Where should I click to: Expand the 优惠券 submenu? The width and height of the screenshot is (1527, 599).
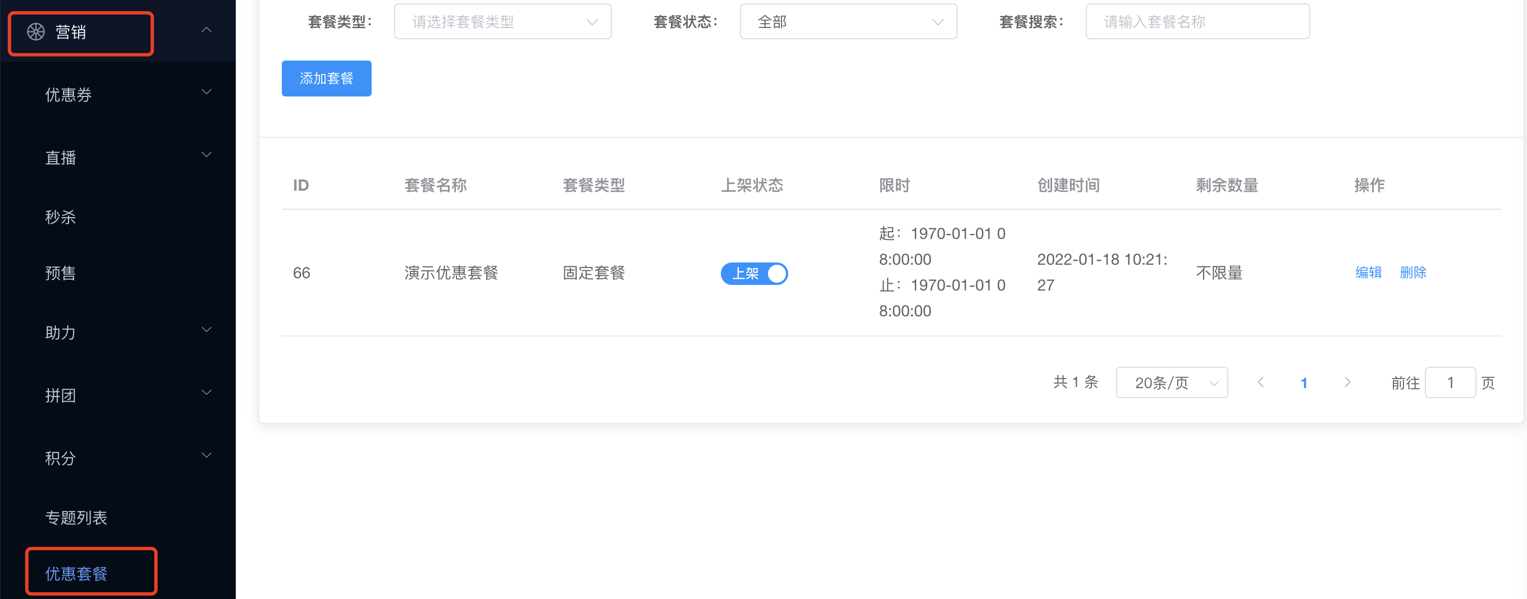[206, 93]
